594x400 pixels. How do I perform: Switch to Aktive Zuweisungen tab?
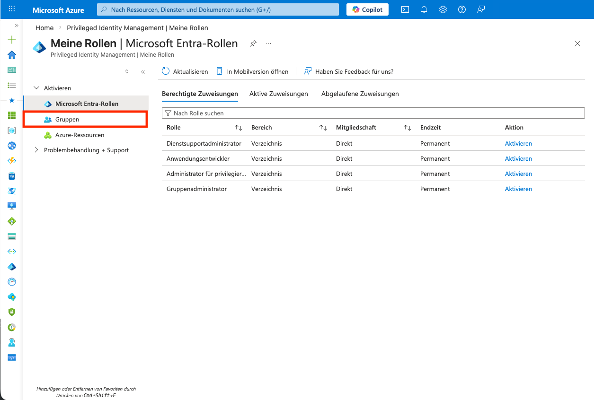coord(278,94)
